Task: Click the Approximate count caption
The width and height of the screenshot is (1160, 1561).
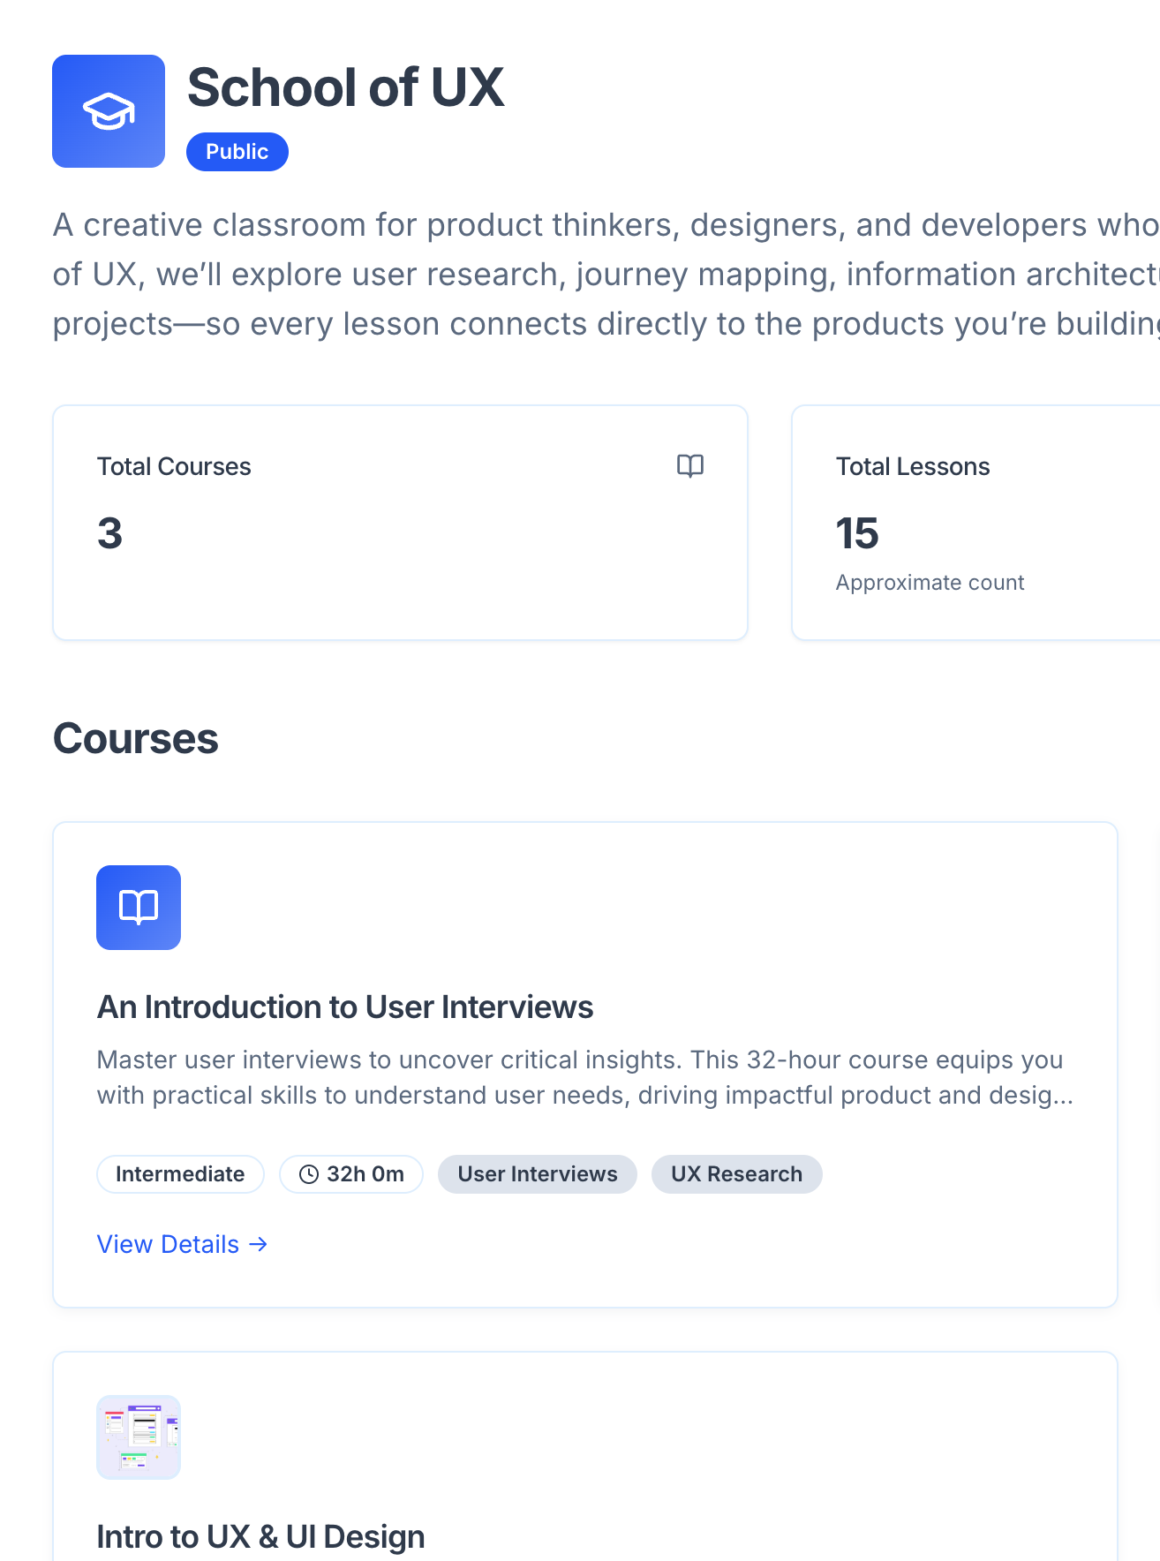Action: 930,583
